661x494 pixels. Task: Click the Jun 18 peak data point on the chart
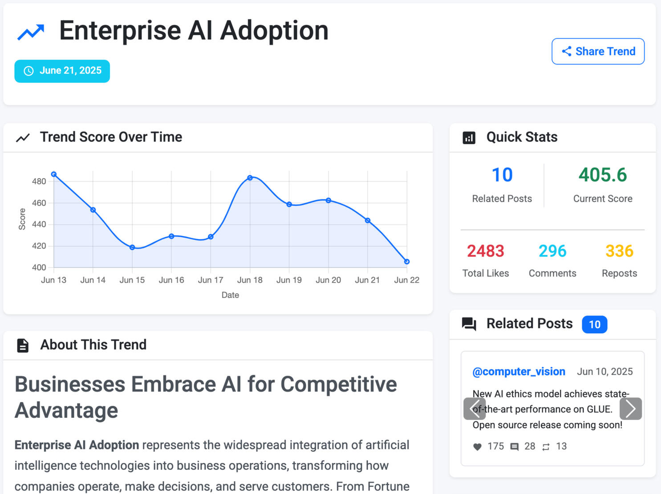click(250, 178)
